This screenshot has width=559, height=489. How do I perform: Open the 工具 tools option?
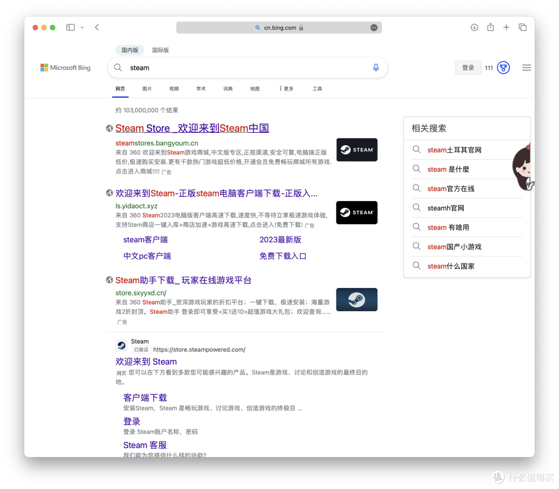[317, 89]
